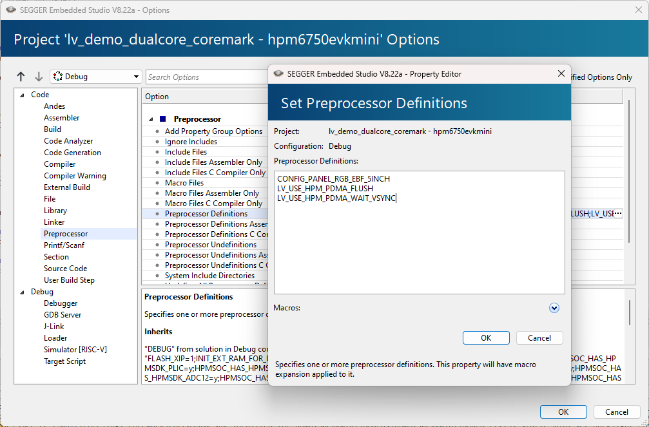Click the Option column header
The height and width of the screenshot is (427, 649).
coord(206,97)
